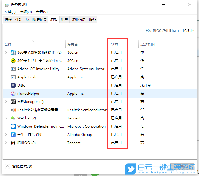Viewport: 199px width, 176px height.
Task: Collapse details with the 简略信息 arrow icon
Action: click(x=7, y=166)
